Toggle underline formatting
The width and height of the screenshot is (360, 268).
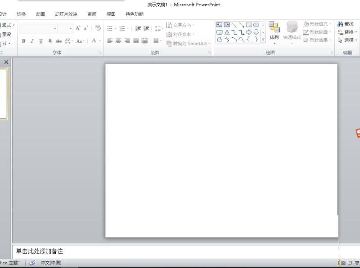[x=41, y=41]
